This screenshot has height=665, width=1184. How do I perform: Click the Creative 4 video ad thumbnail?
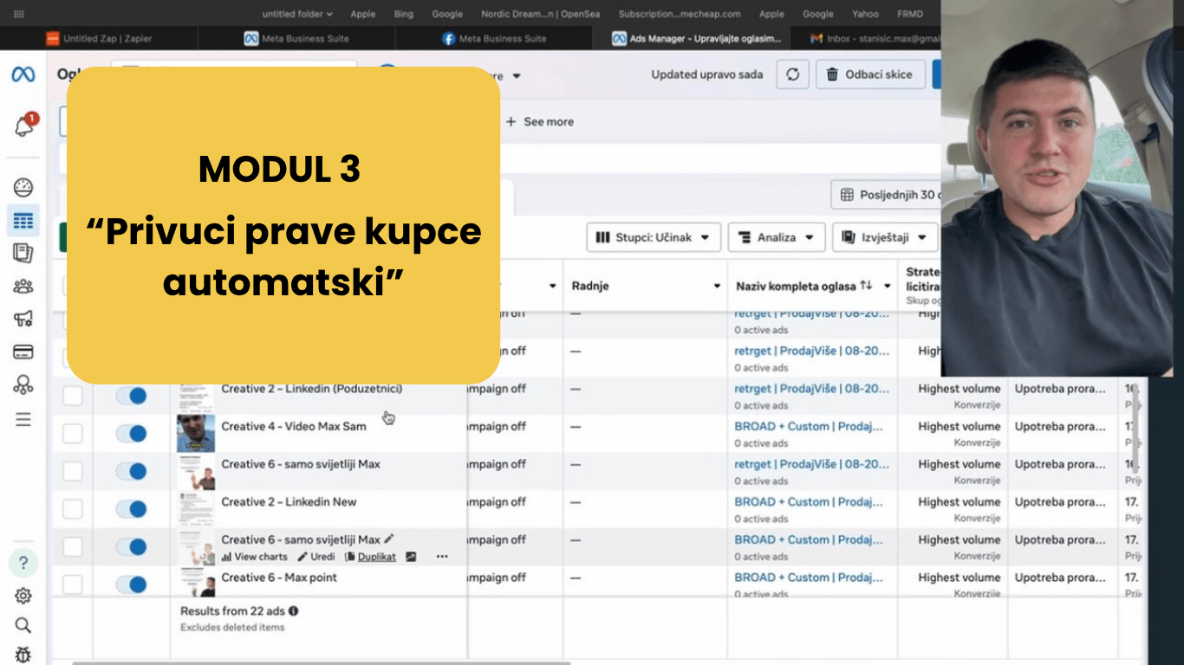click(x=196, y=433)
